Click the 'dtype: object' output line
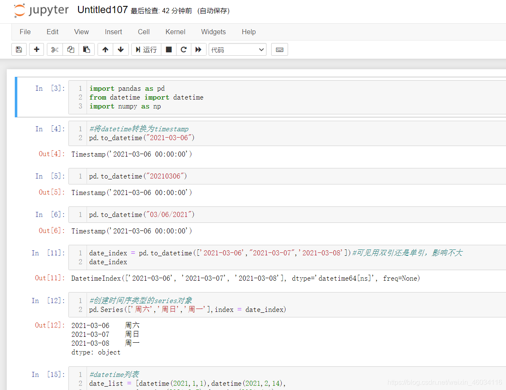The height and width of the screenshot is (390, 506). coord(96,352)
